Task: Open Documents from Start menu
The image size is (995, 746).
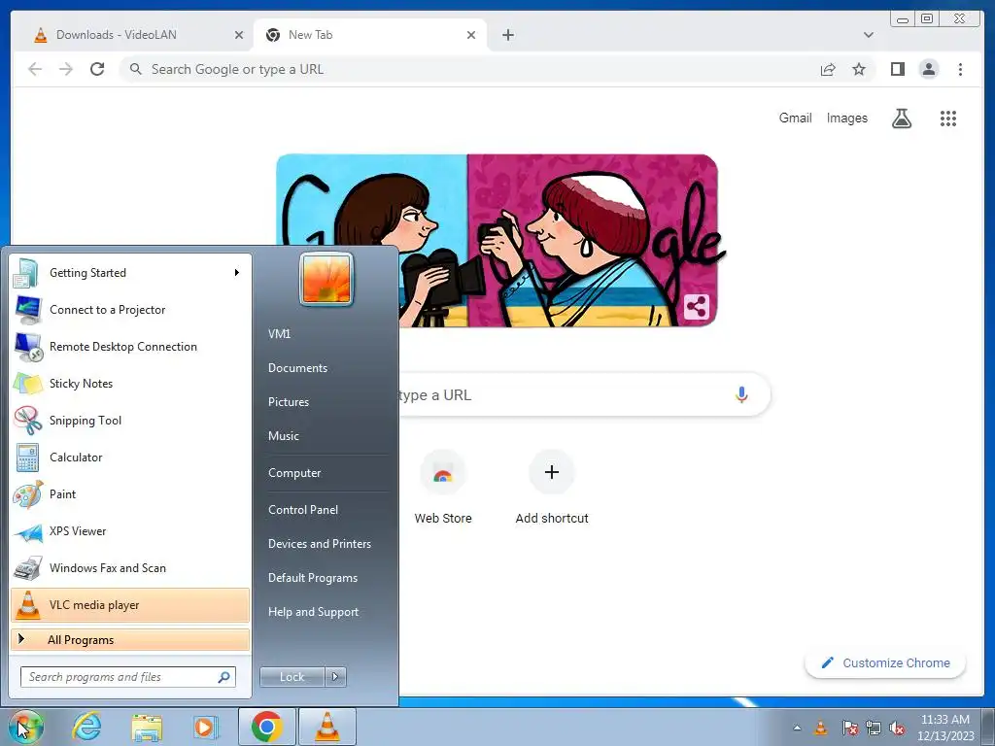Action: pos(297,368)
